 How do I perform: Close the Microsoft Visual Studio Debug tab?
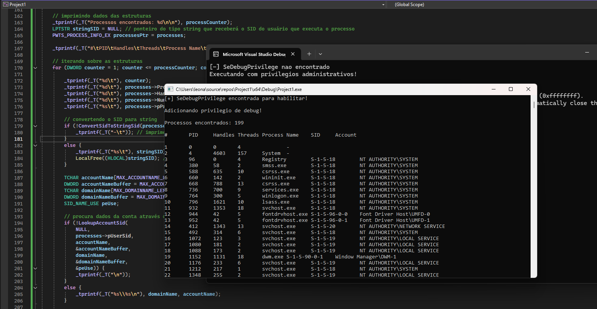[x=293, y=54]
